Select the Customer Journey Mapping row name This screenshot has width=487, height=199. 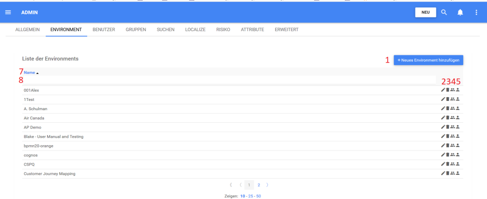pyautogui.click(x=49, y=174)
